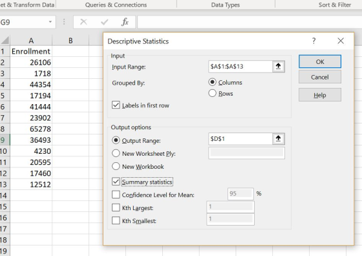The height and width of the screenshot is (256, 362).
Task: Select row 14 header
Action: click(x=5, y=195)
